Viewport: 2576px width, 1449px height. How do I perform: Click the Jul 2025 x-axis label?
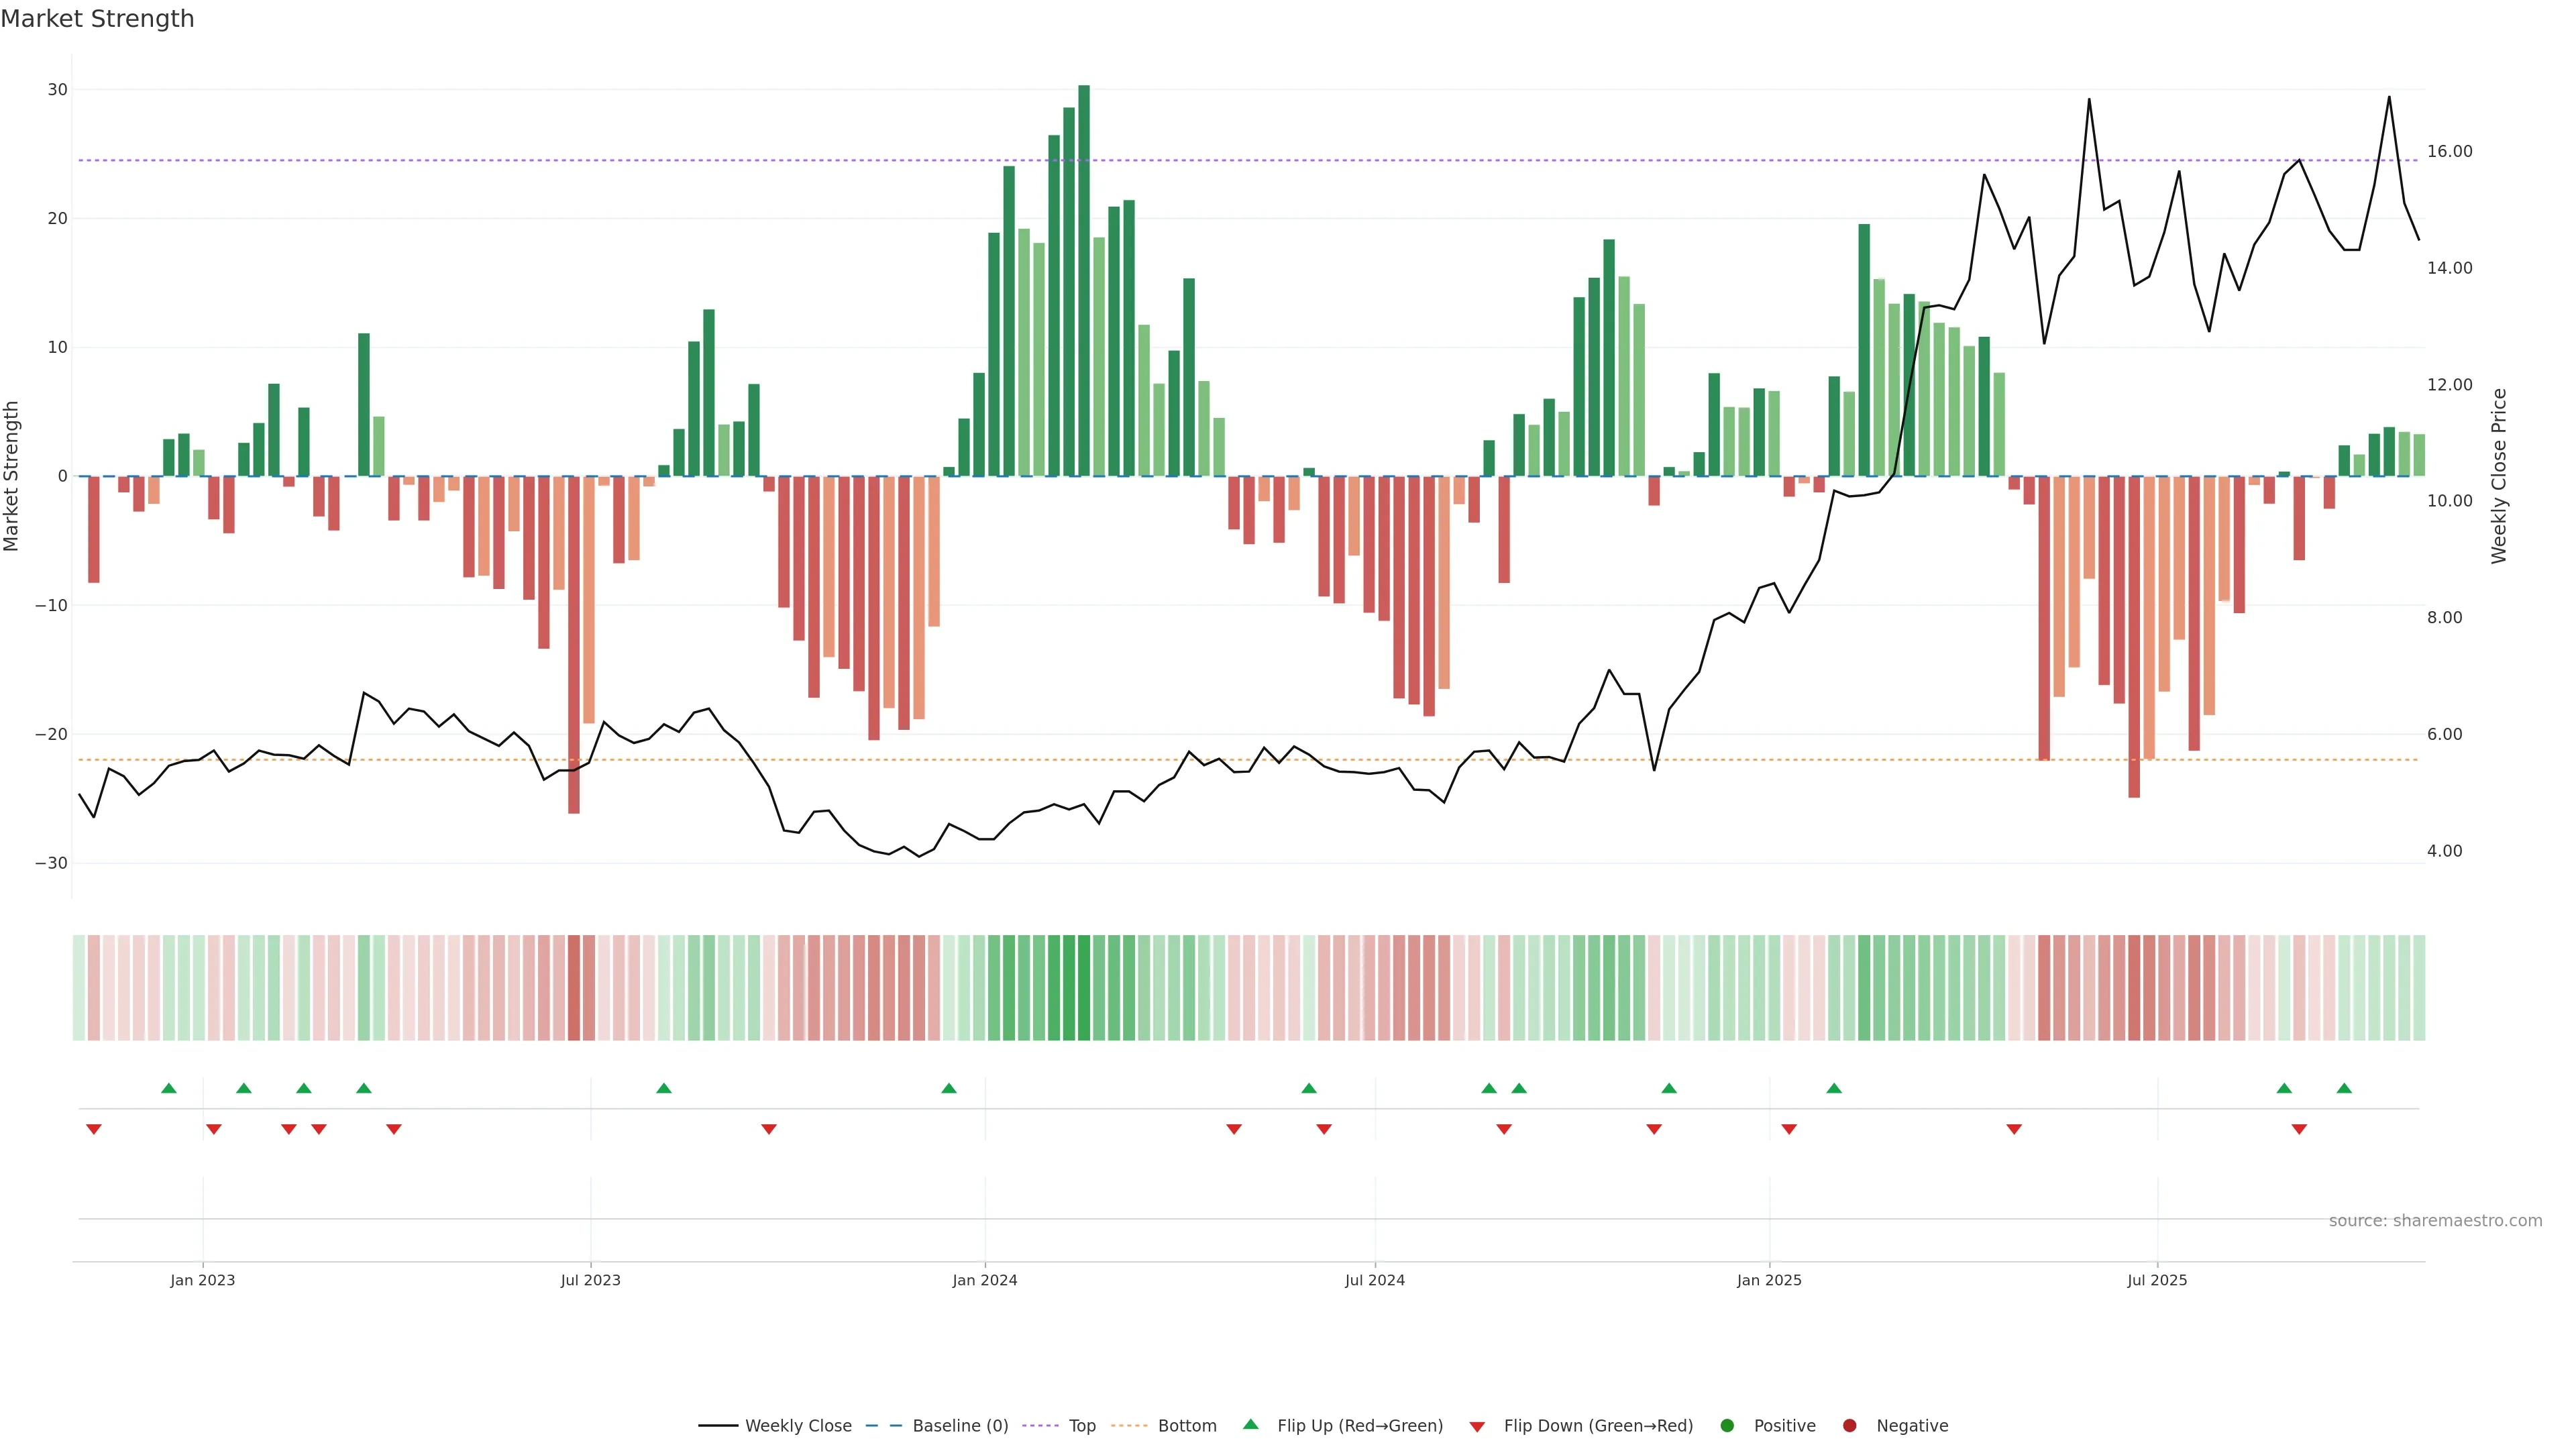pos(2157,1280)
